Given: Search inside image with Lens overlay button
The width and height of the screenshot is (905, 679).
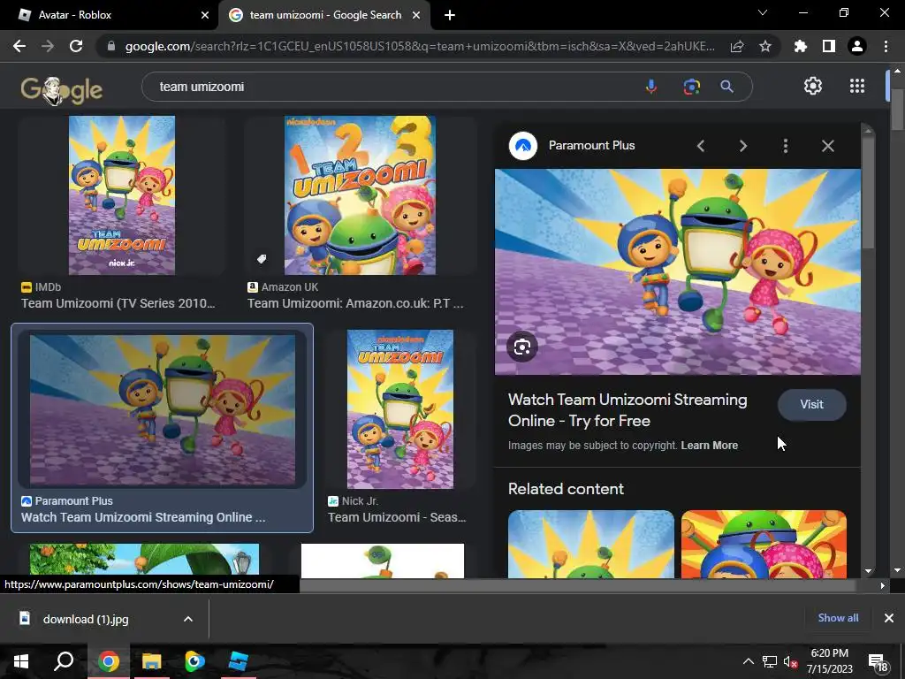Looking at the screenshot, I should tap(522, 347).
